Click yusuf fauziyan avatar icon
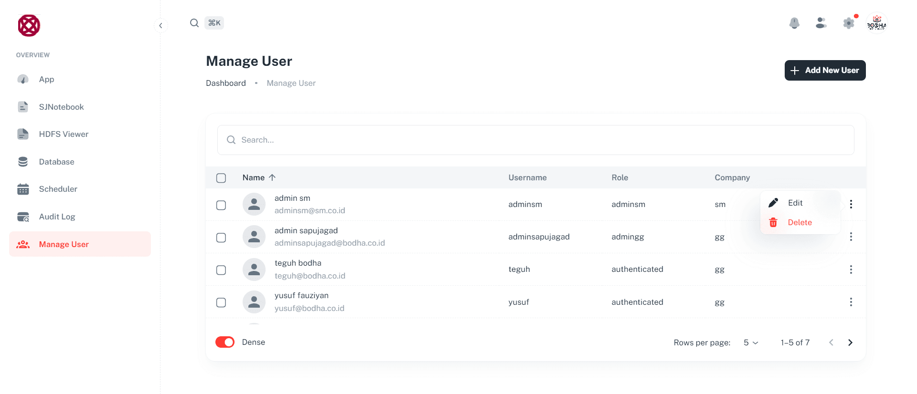This screenshot has height=394, width=917. [254, 302]
